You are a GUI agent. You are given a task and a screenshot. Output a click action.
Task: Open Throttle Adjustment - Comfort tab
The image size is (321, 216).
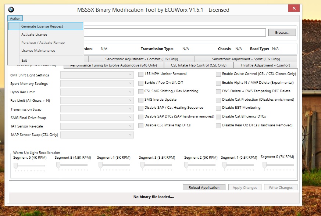click(265, 65)
